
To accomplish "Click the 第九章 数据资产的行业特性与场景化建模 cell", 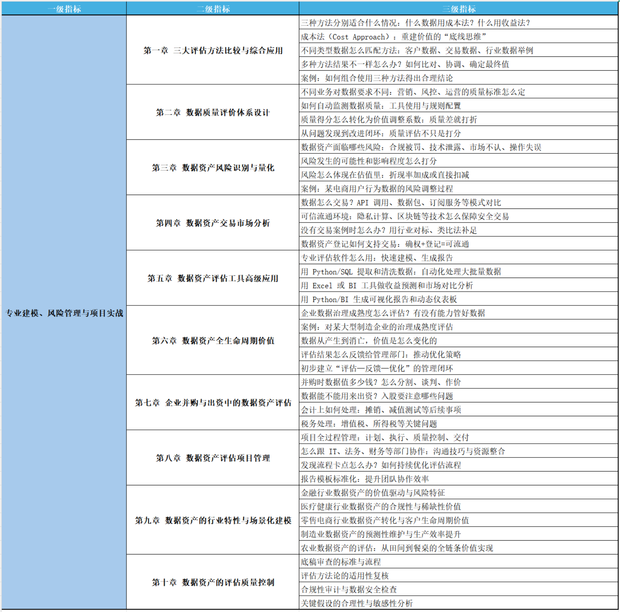I will click(x=213, y=520).
